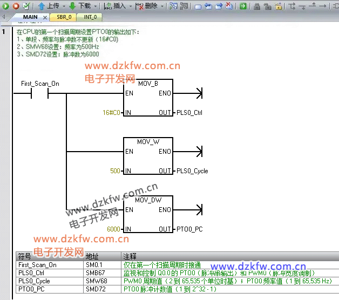Click the Compile program icon
The width and height of the screenshot is (339, 300).
(26, 6)
